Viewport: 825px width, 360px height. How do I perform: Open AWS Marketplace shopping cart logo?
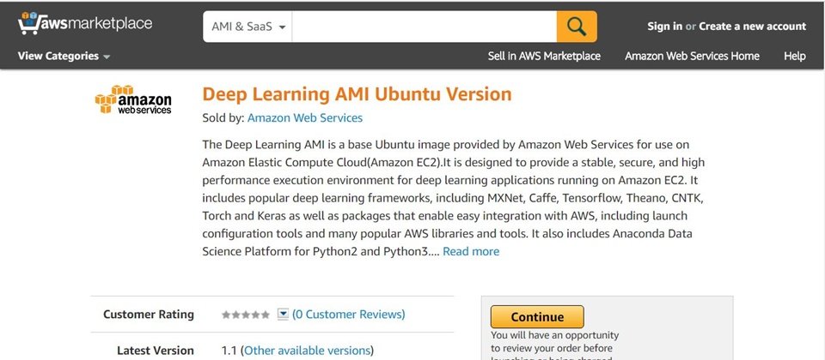[x=85, y=23]
